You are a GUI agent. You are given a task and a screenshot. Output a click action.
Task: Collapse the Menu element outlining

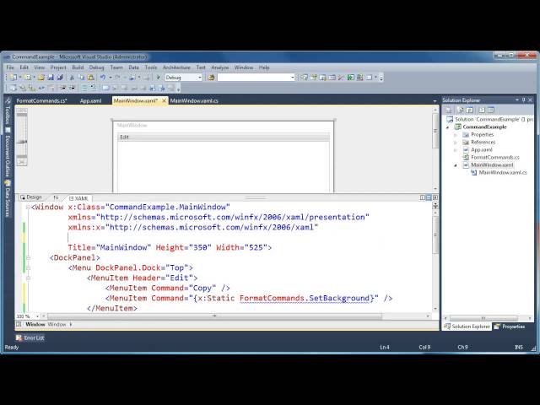(28, 268)
